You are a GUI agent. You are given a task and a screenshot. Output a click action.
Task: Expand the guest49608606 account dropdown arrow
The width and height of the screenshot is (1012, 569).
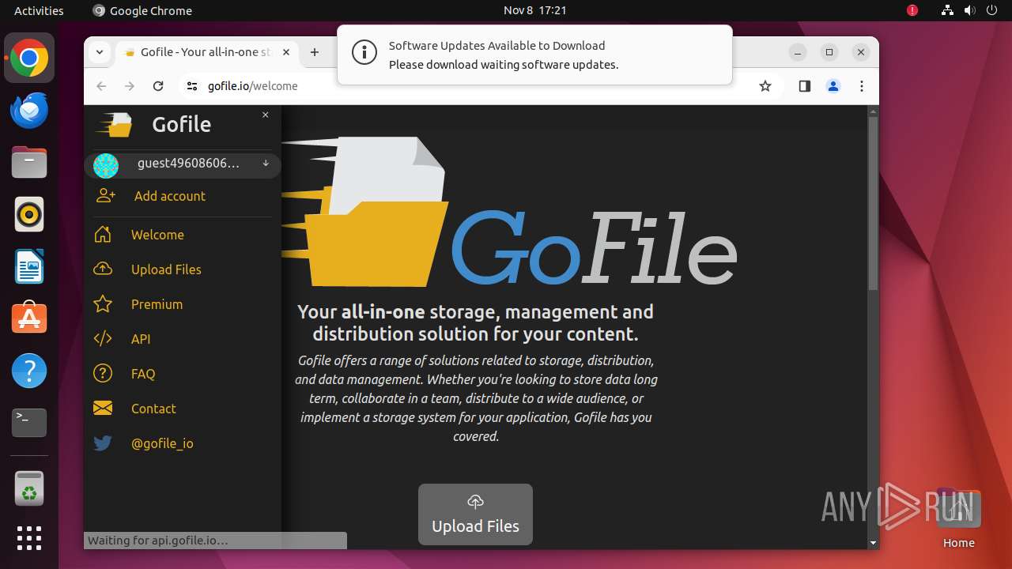[266, 164]
